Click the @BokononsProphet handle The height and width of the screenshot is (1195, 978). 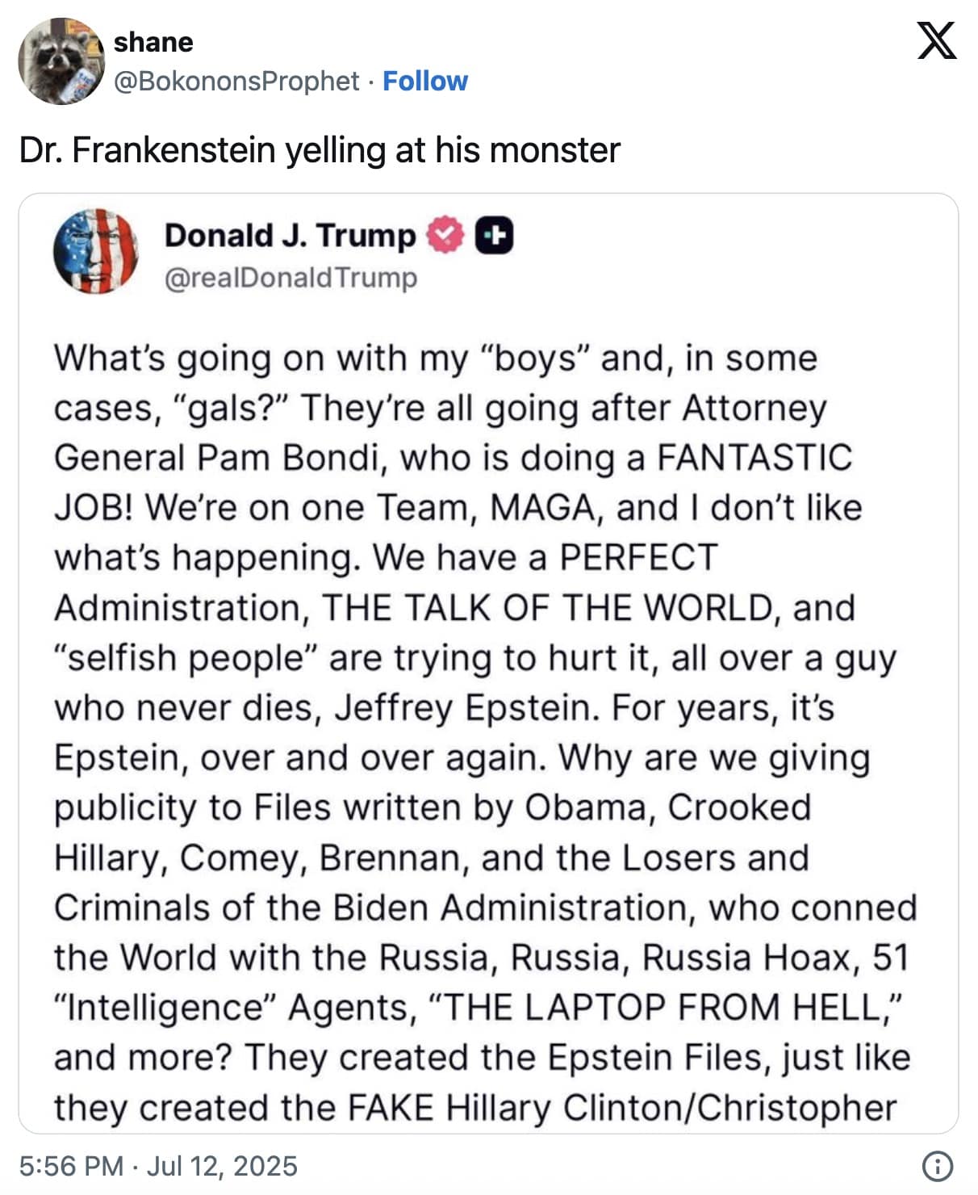tap(236, 81)
